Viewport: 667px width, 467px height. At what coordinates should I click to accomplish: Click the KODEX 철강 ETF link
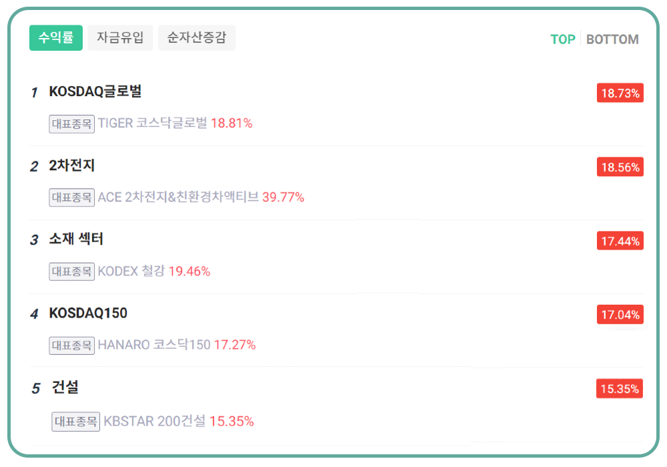coord(131,272)
